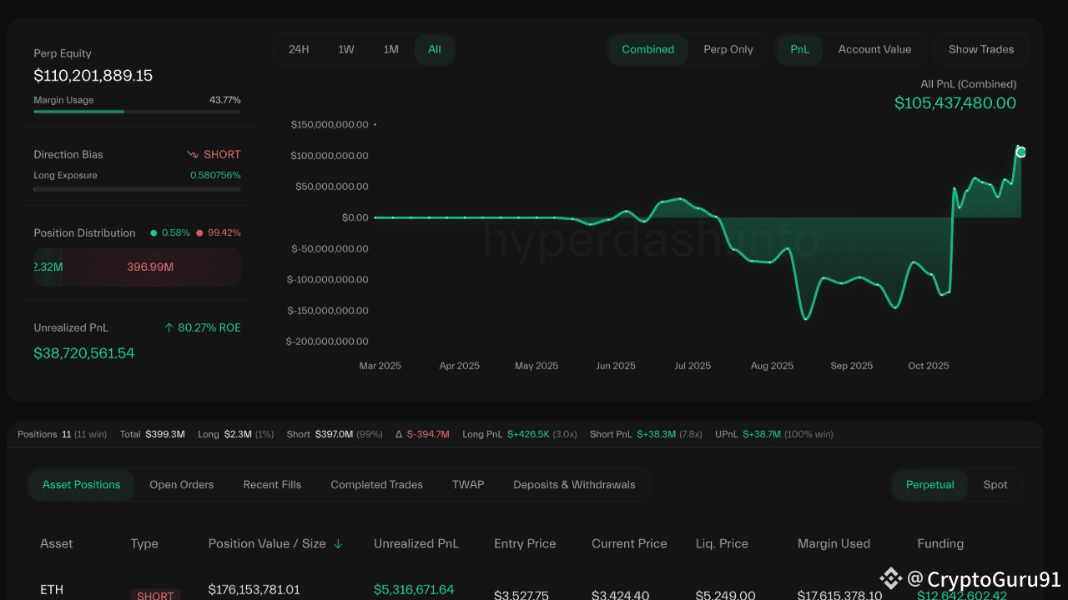Click the 0.580756% long exposure value
The width and height of the screenshot is (1068, 600).
(x=215, y=176)
